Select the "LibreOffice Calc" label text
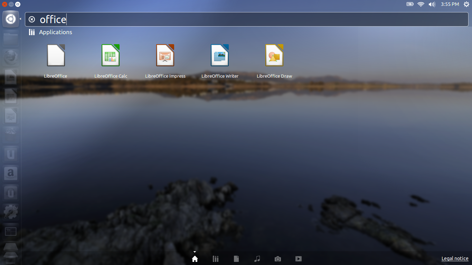 point(111,76)
